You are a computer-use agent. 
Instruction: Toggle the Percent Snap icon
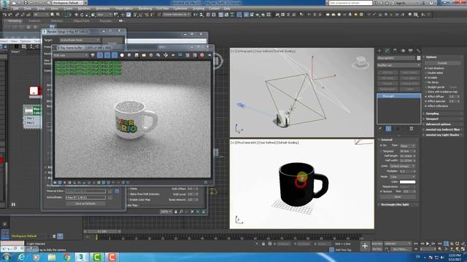pyautogui.click(x=146, y=15)
